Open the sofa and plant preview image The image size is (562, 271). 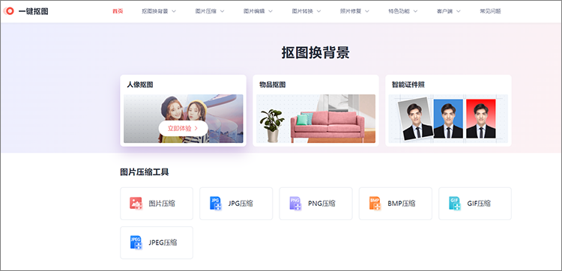click(315, 118)
